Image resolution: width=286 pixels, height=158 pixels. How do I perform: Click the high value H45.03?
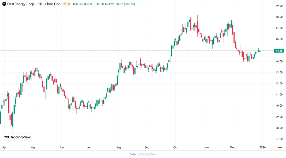pos(89,4)
